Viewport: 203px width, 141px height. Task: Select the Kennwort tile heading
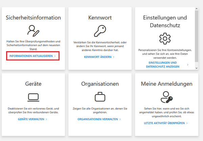pyautogui.click(x=99, y=17)
